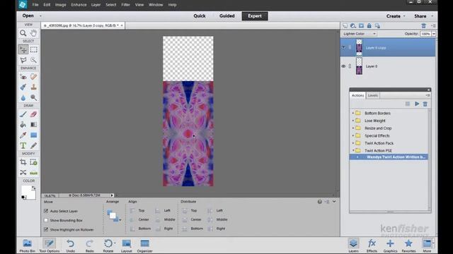Select the Zoom tool
The width and height of the screenshot is (453, 254).
(x=23, y=33)
